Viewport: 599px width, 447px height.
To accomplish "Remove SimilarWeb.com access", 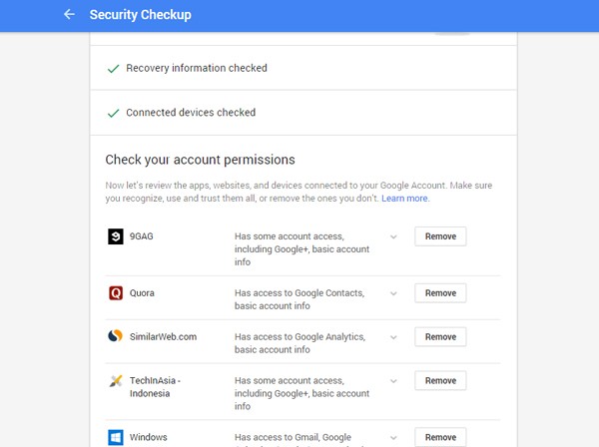I will point(440,336).
